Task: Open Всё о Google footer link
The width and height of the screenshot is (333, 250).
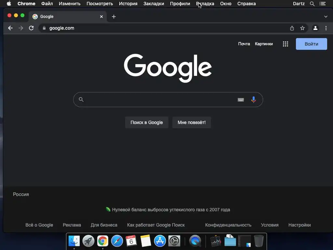Action: (39, 225)
